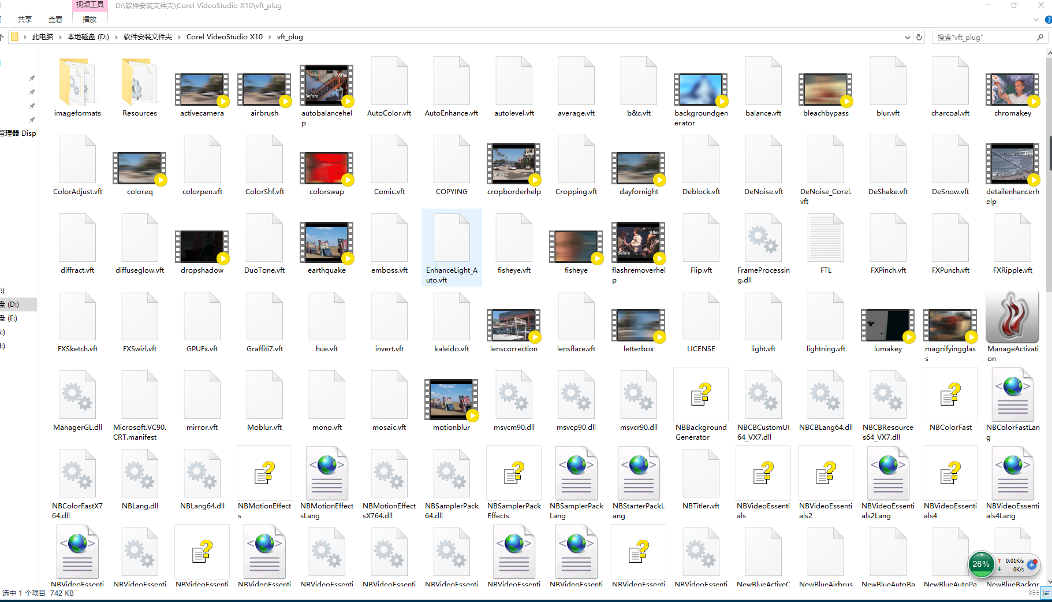Select the NBMotionEffects help file
Screen dimensions: 1052x602
coord(264,484)
